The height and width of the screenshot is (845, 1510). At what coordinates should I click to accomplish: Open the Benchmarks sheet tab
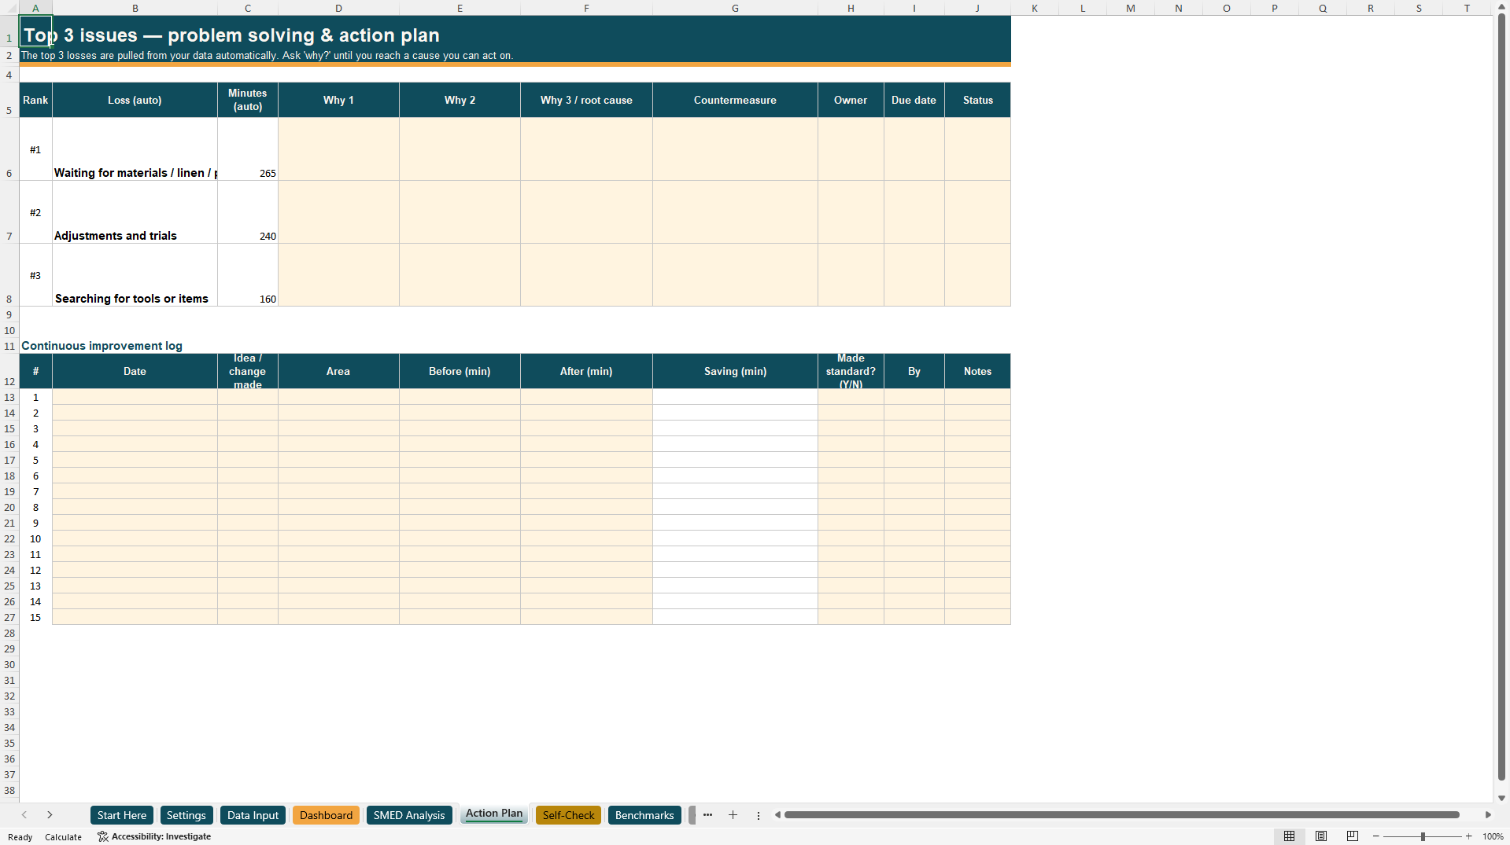[644, 815]
